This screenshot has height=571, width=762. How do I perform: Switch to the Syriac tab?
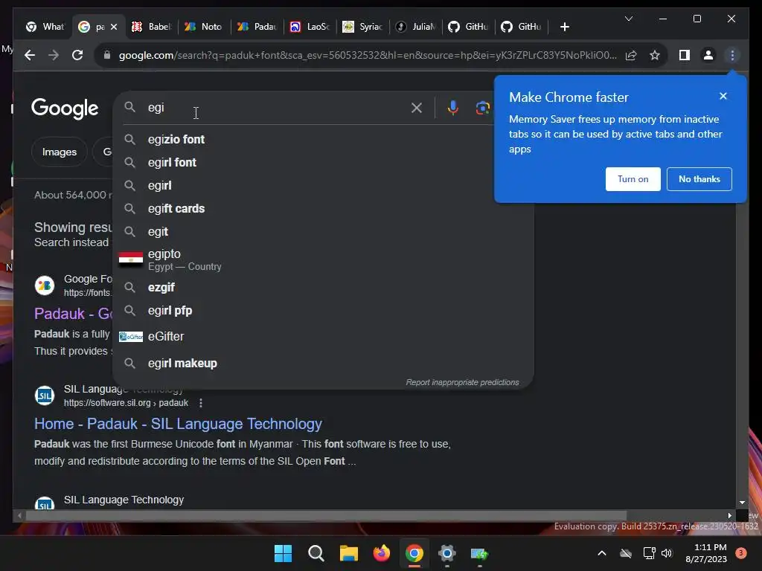362,27
